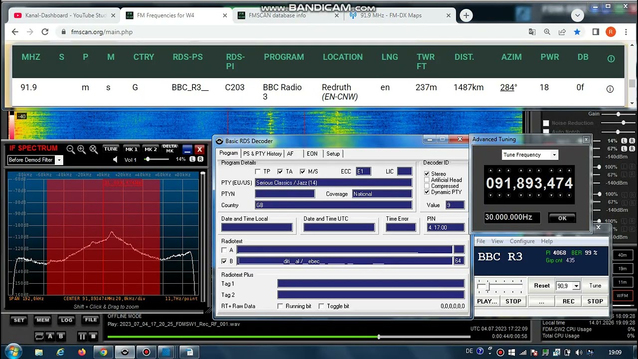Select Radiotext B checkbox
638x359 pixels.
224,261
